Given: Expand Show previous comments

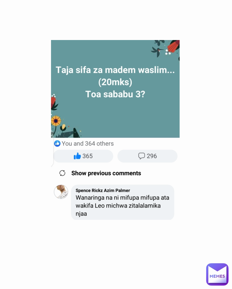Looking at the screenshot, I should click(x=106, y=173).
